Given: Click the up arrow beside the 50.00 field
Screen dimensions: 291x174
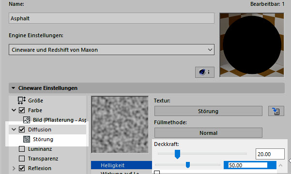Looking at the screenshot, I should pyautogui.click(x=281, y=165).
